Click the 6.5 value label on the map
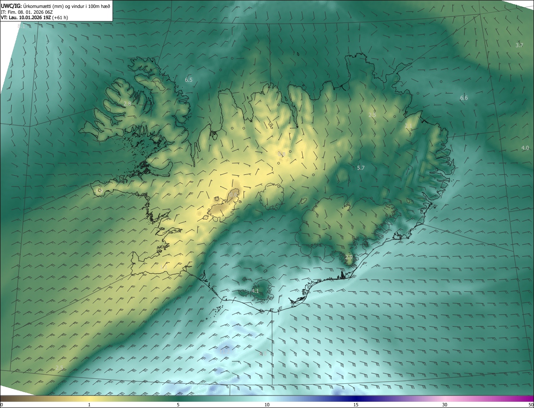The width and height of the screenshot is (534, 408). coord(189,80)
